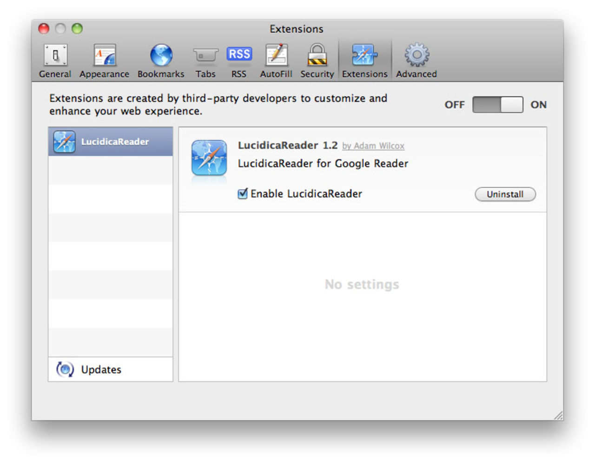595x464 pixels.
Task: Open the General preferences pane
Action: point(55,61)
